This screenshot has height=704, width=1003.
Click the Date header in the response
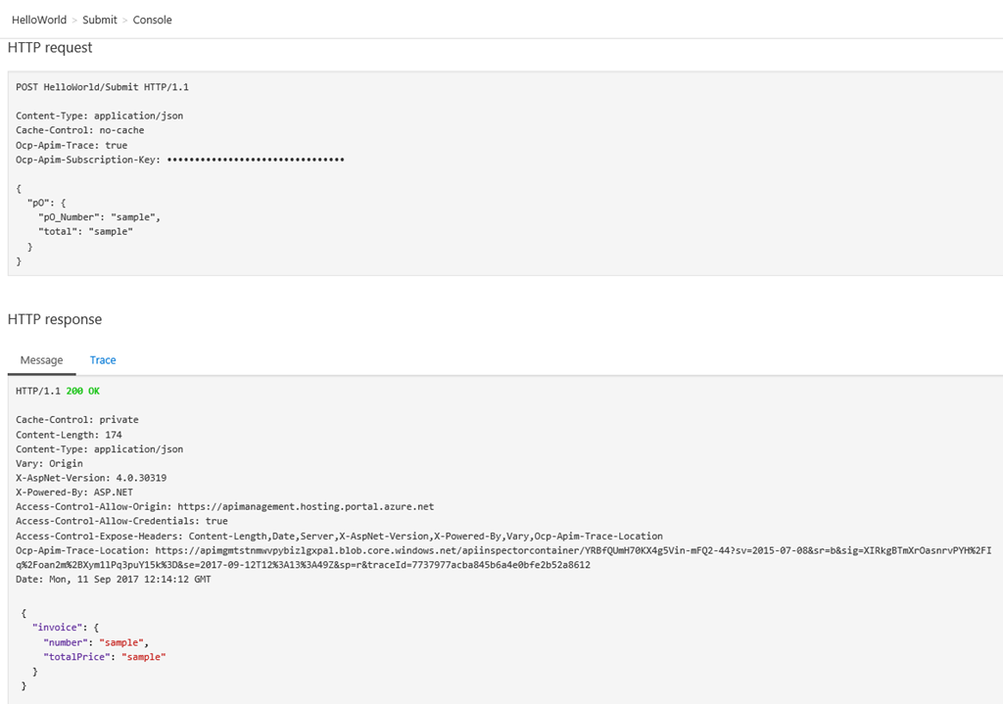tap(114, 580)
